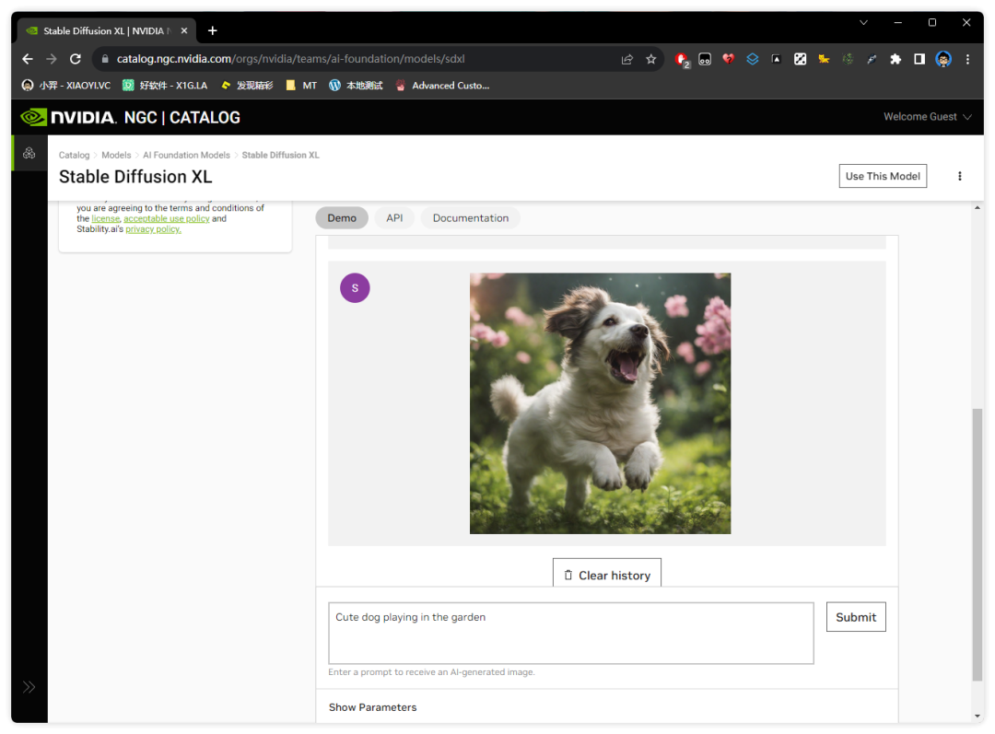Image resolution: width=995 pixels, height=734 pixels.
Task: Click the prompt text input field
Action: (x=570, y=633)
